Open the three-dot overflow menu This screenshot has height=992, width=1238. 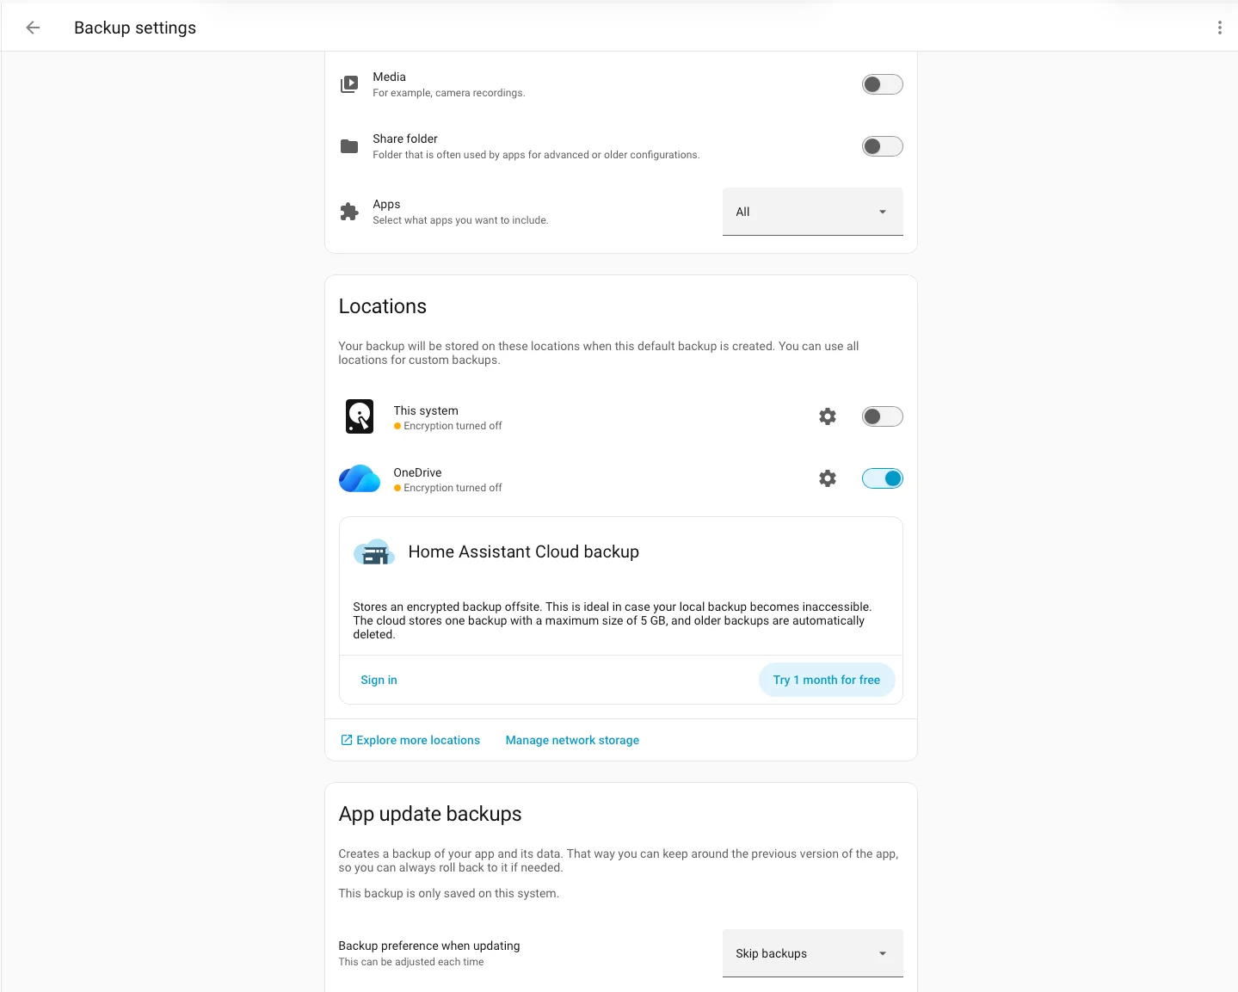pyautogui.click(x=1219, y=28)
